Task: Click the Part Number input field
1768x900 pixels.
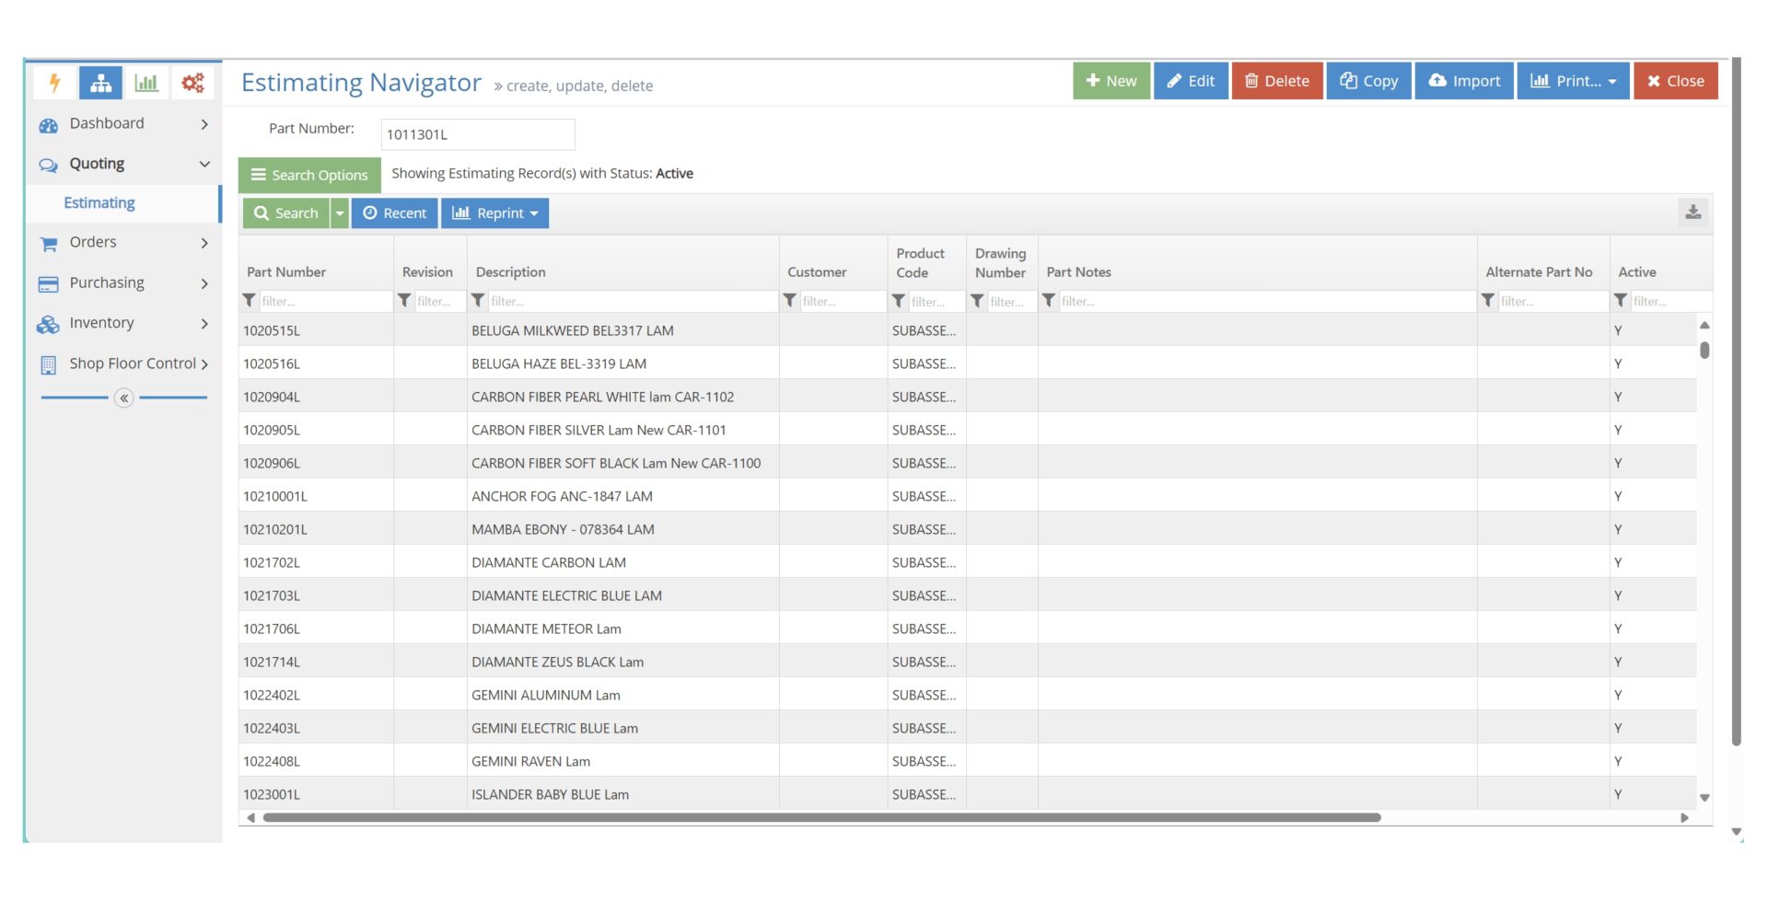Action: click(x=477, y=134)
